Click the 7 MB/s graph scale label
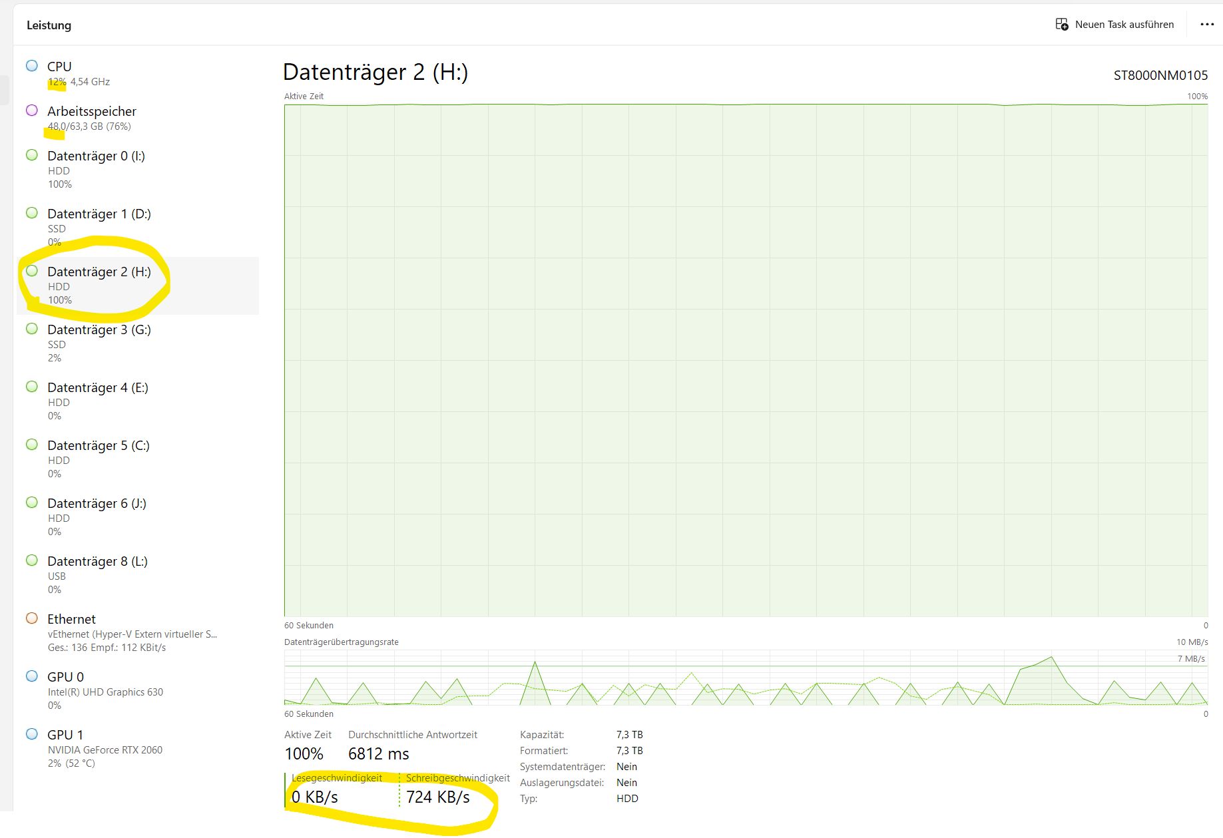The width and height of the screenshot is (1223, 838). [1191, 659]
